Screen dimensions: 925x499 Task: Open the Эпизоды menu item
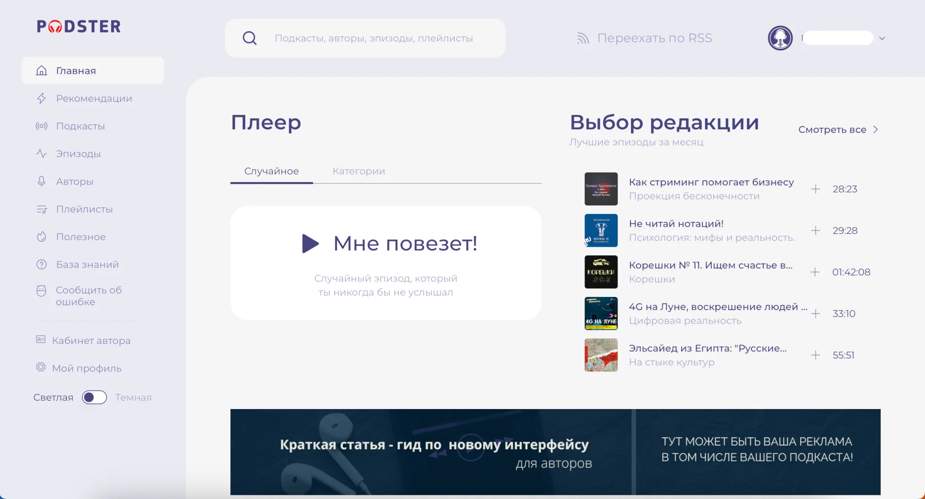coord(78,154)
